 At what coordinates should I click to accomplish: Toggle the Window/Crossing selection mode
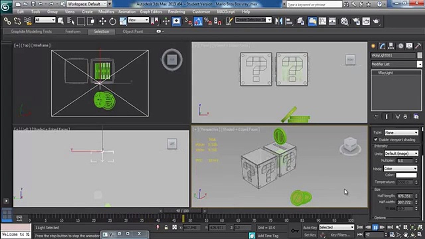tap(91, 21)
